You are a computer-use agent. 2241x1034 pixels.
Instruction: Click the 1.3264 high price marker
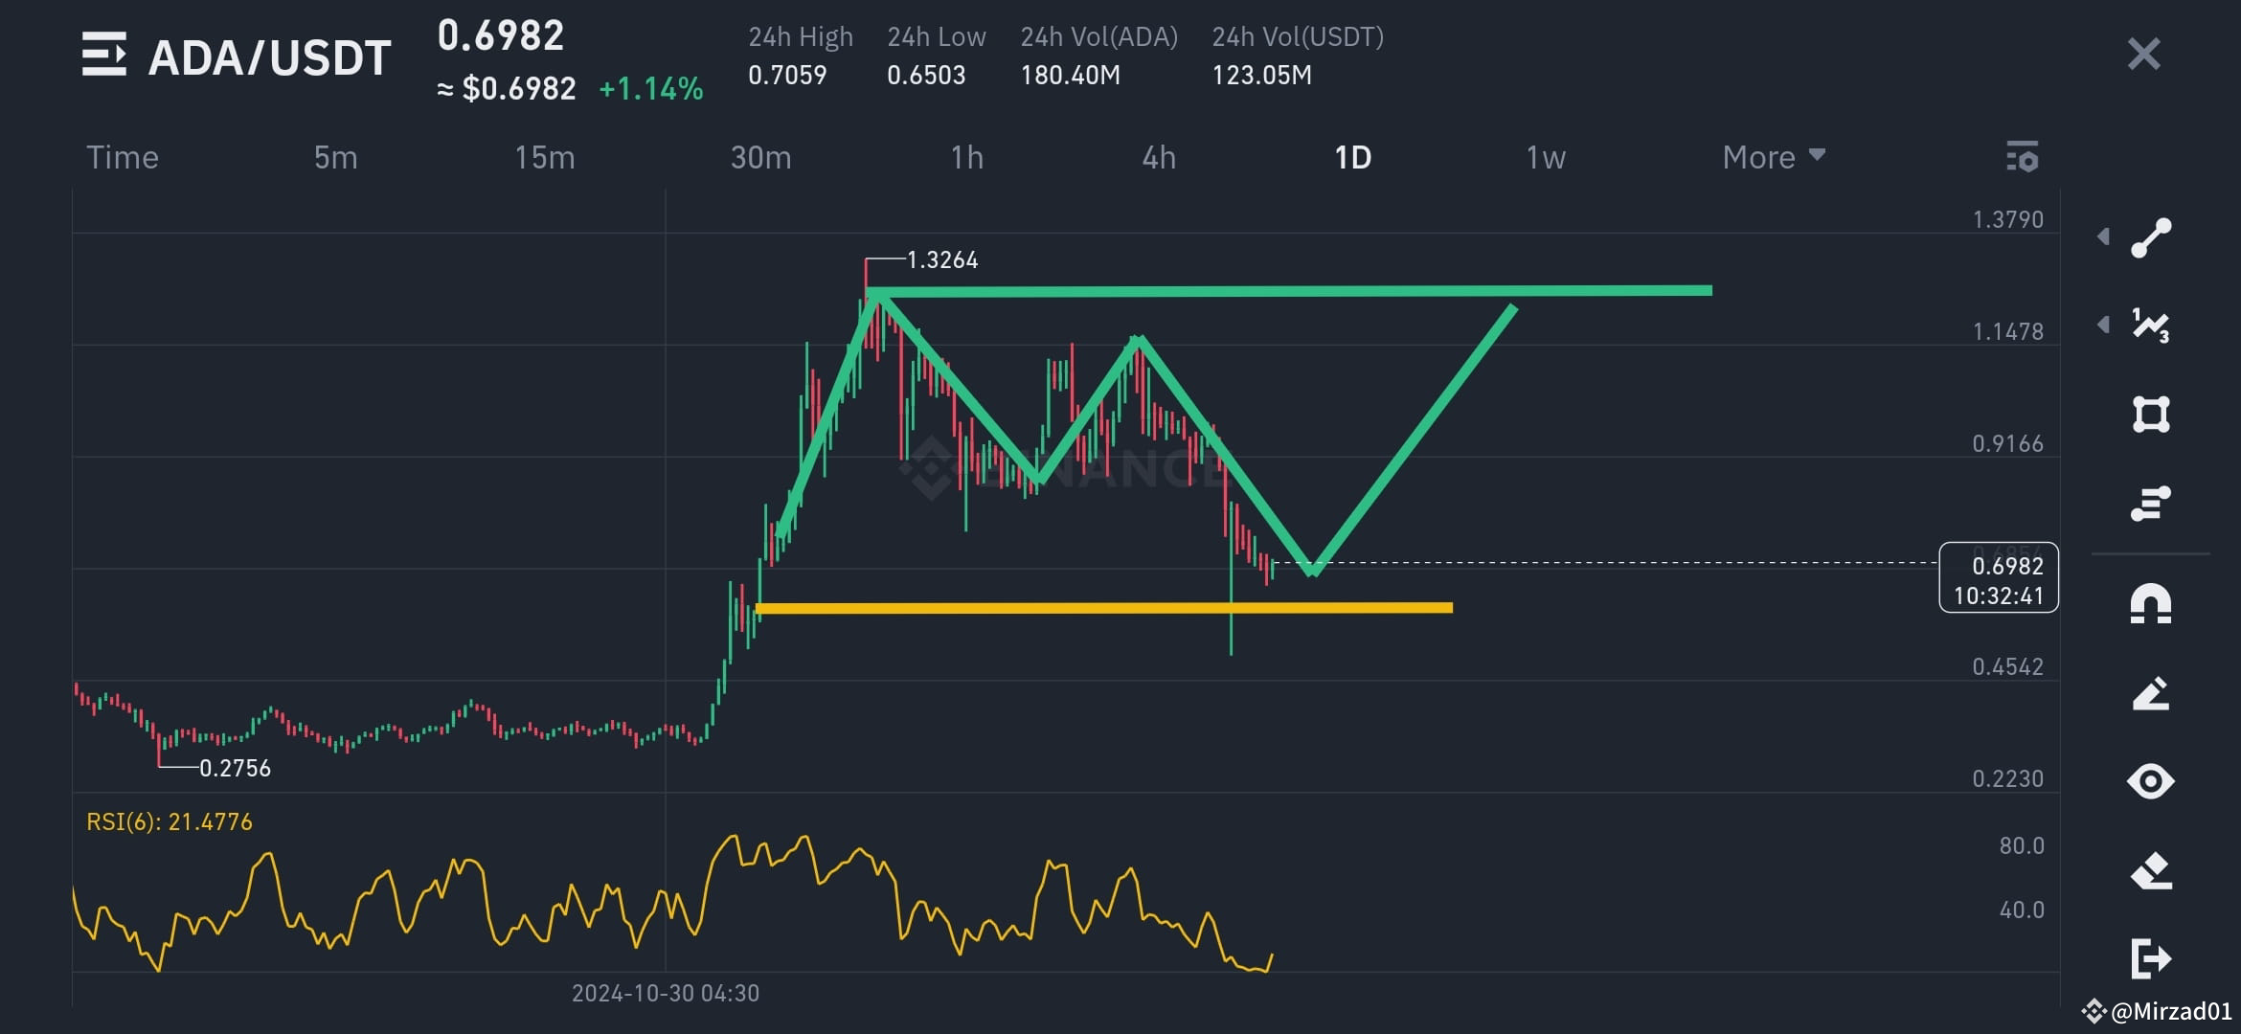(x=942, y=259)
